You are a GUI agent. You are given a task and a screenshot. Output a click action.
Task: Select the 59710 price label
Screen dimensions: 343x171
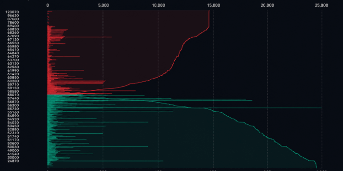click(x=13, y=84)
